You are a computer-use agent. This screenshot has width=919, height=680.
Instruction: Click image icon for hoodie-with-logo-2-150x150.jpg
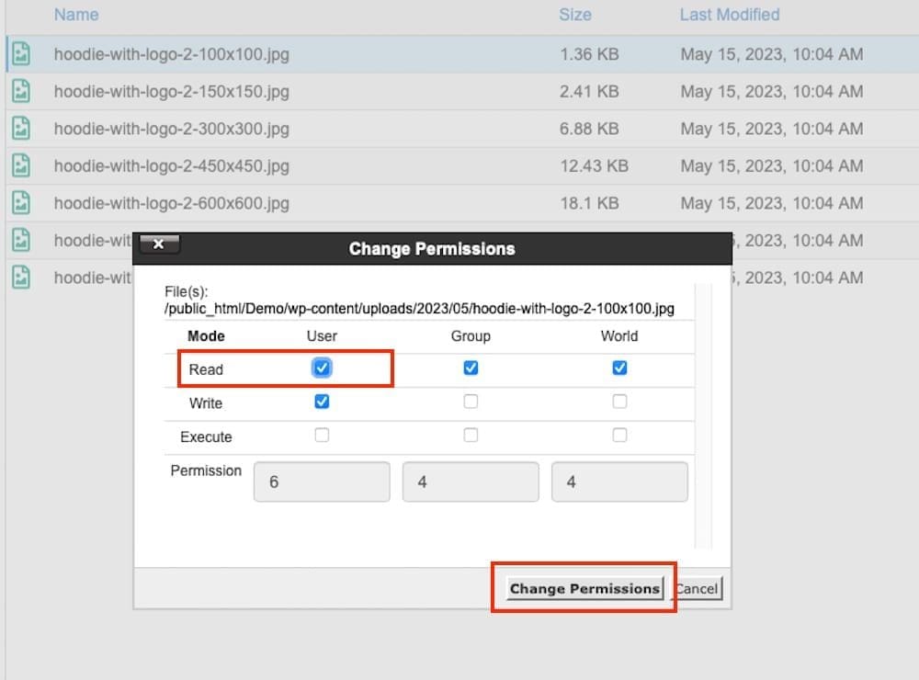click(20, 91)
